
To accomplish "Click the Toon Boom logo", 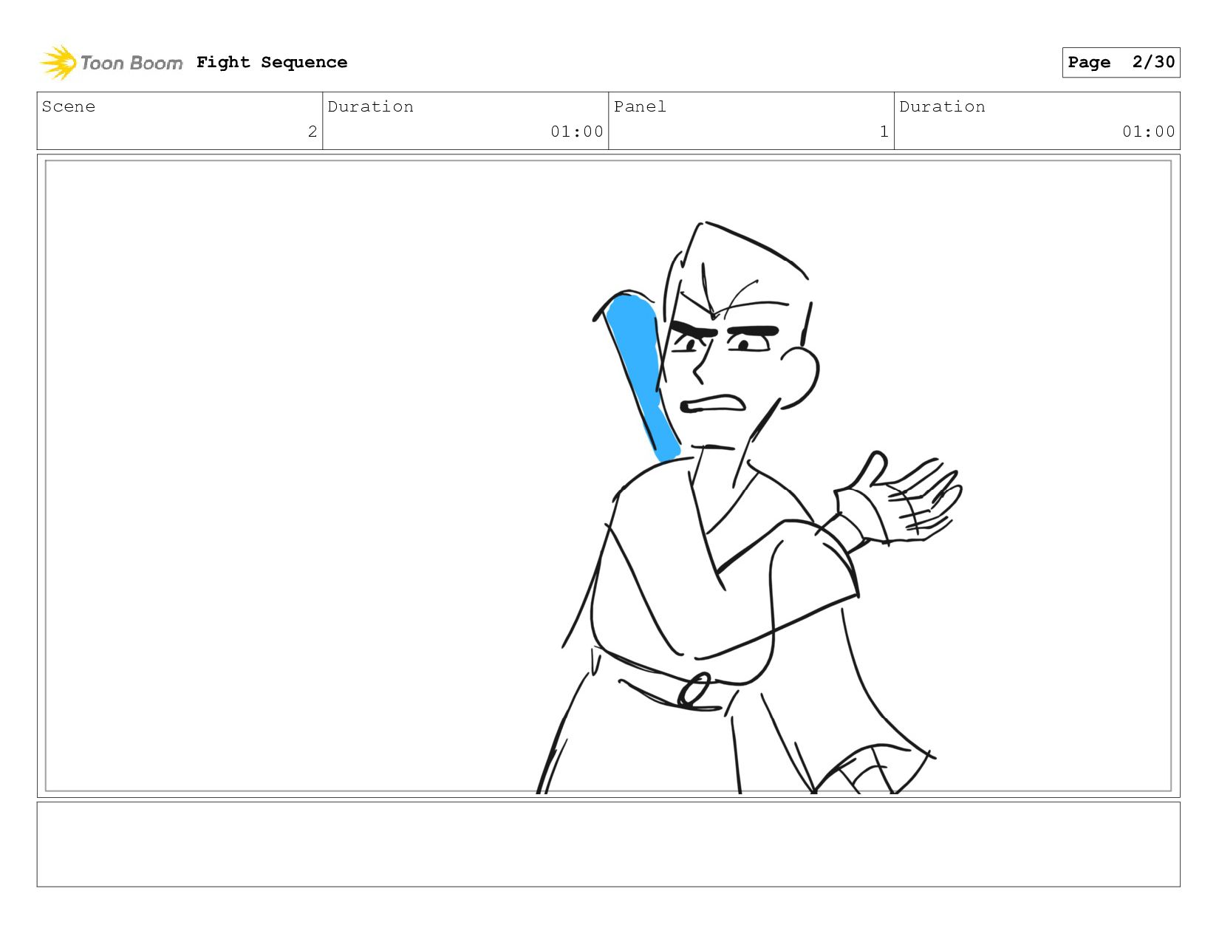I will (111, 63).
